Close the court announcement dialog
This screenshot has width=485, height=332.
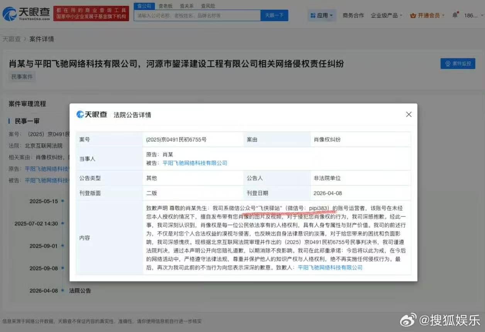pyautogui.click(x=409, y=114)
